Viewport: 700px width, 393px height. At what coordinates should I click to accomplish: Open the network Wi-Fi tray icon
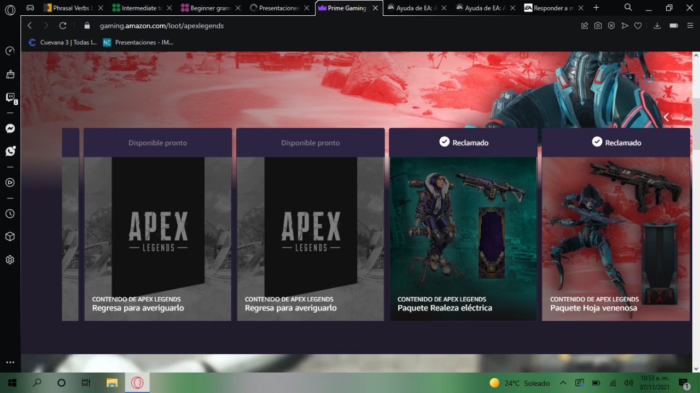click(613, 383)
